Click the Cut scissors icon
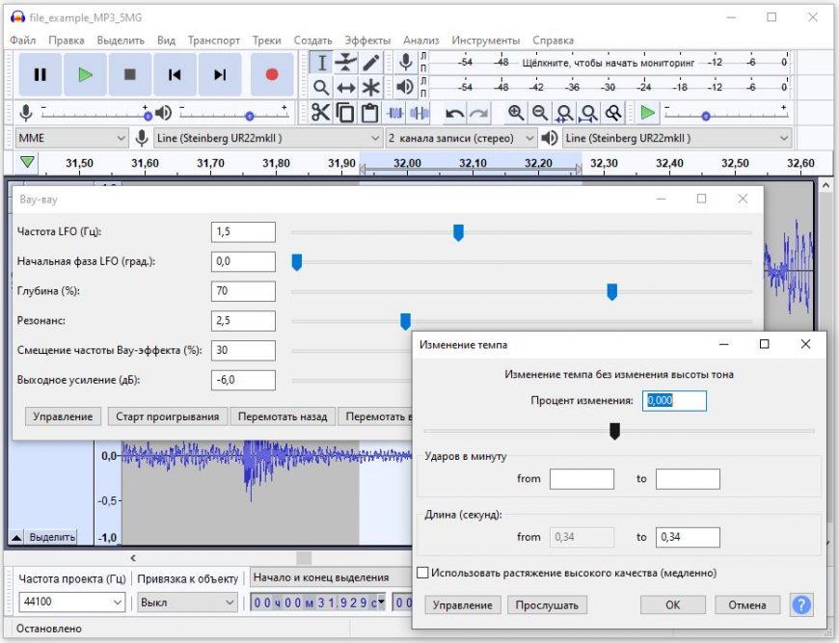 [320, 113]
